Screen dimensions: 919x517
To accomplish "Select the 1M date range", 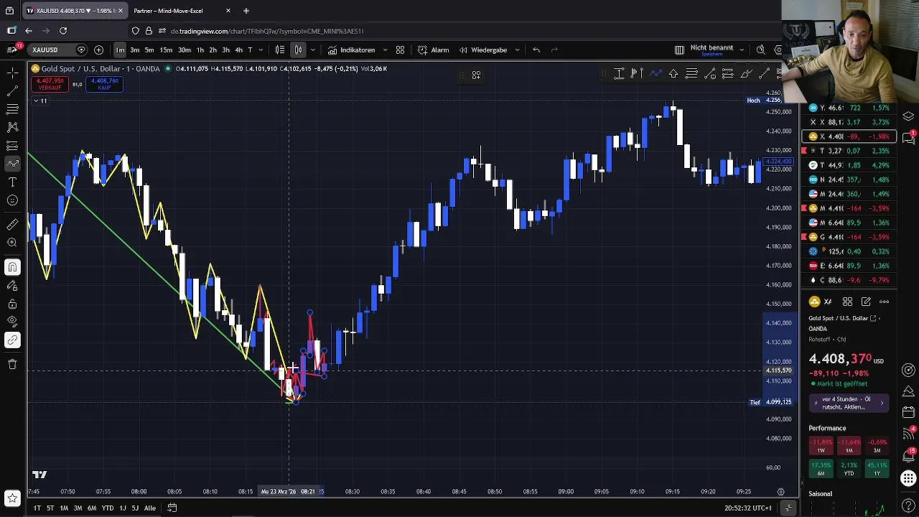I will pos(64,508).
